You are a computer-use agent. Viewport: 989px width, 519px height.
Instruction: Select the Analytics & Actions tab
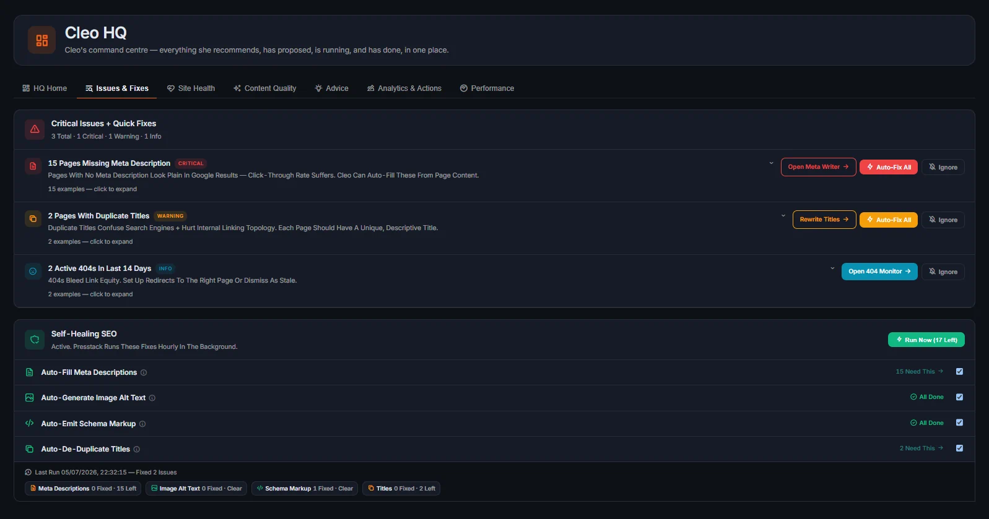point(404,88)
